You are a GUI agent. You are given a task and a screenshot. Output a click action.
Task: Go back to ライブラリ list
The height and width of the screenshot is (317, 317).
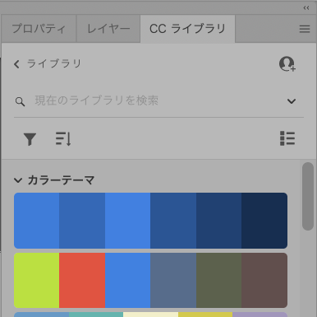point(48,64)
